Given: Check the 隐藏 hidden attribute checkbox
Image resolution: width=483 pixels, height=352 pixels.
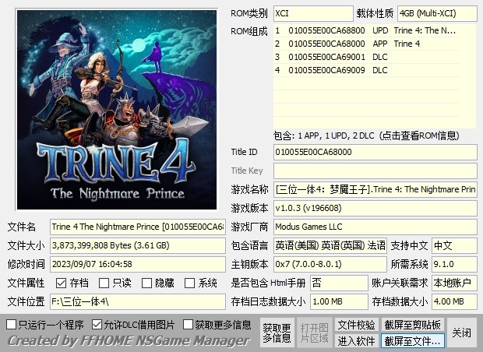Looking at the screenshot, I should 146,283.
